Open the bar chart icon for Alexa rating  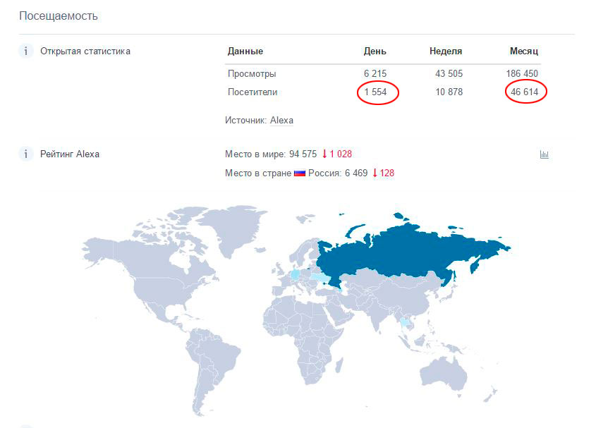click(x=544, y=154)
